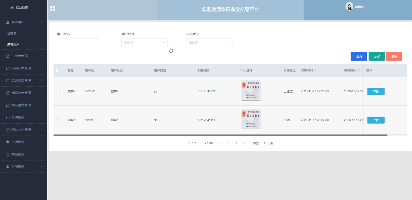Go to the next page arrow in pagination
412x200 pixels.
click(x=244, y=143)
